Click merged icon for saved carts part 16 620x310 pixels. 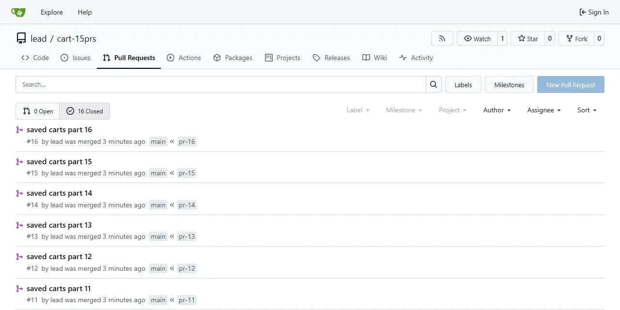pos(19,130)
